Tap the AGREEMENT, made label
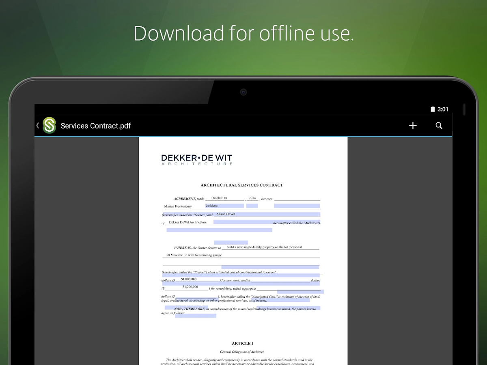Viewport: 487px width, 365px height. (x=189, y=199)
